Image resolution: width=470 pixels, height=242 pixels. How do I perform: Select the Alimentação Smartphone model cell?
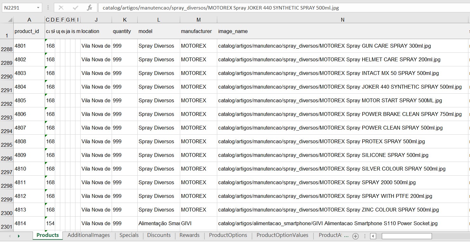pos(159,223)
